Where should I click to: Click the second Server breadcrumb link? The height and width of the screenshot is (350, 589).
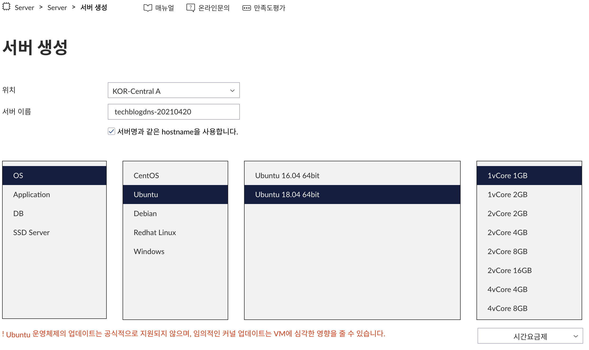[x=57, y=8]
